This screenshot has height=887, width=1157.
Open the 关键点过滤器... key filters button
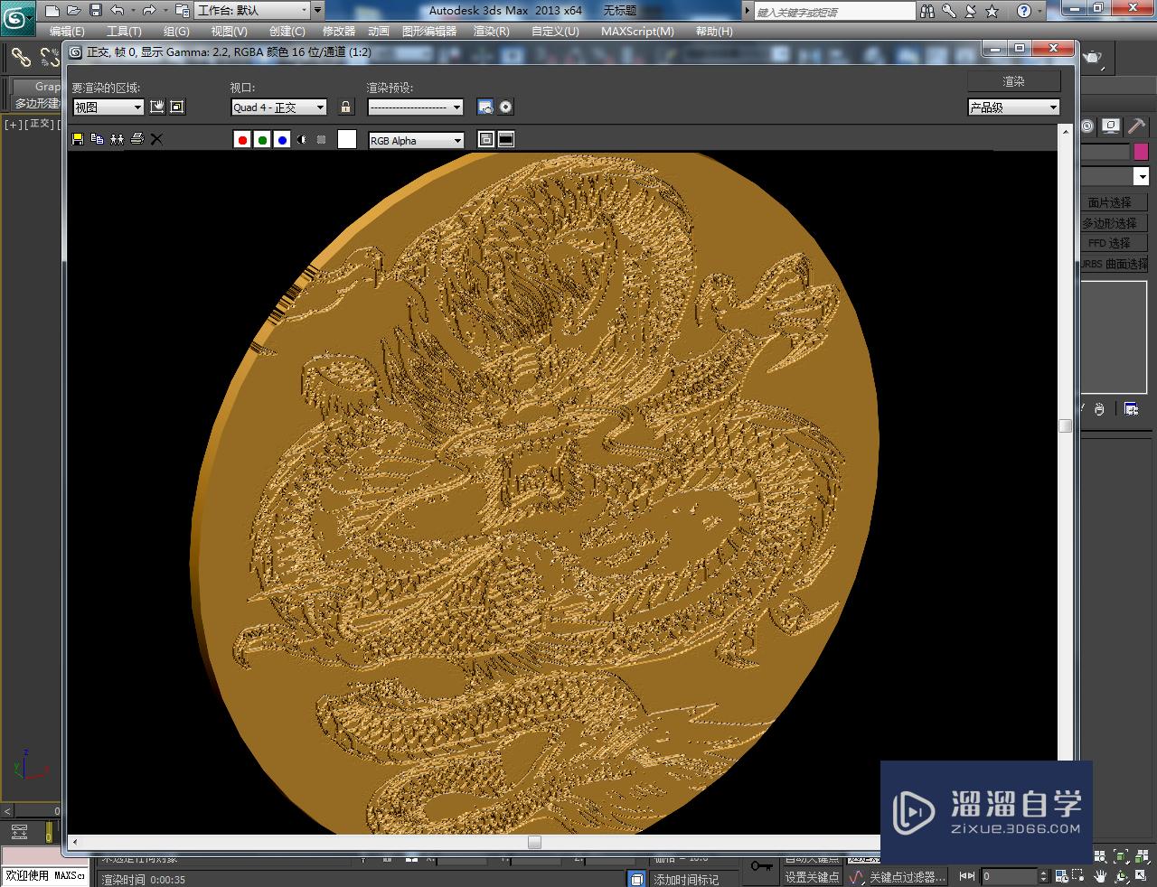point(908,876)
